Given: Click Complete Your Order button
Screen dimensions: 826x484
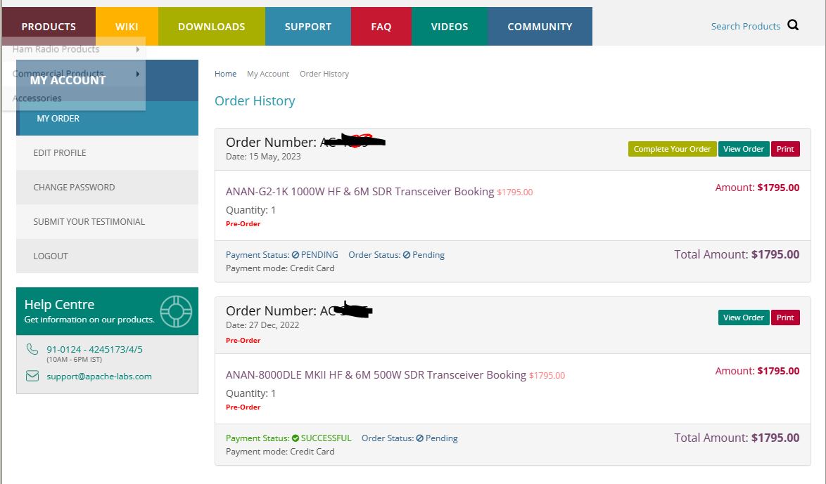Looking at the screenshot, I should click(x=672, y=149).
